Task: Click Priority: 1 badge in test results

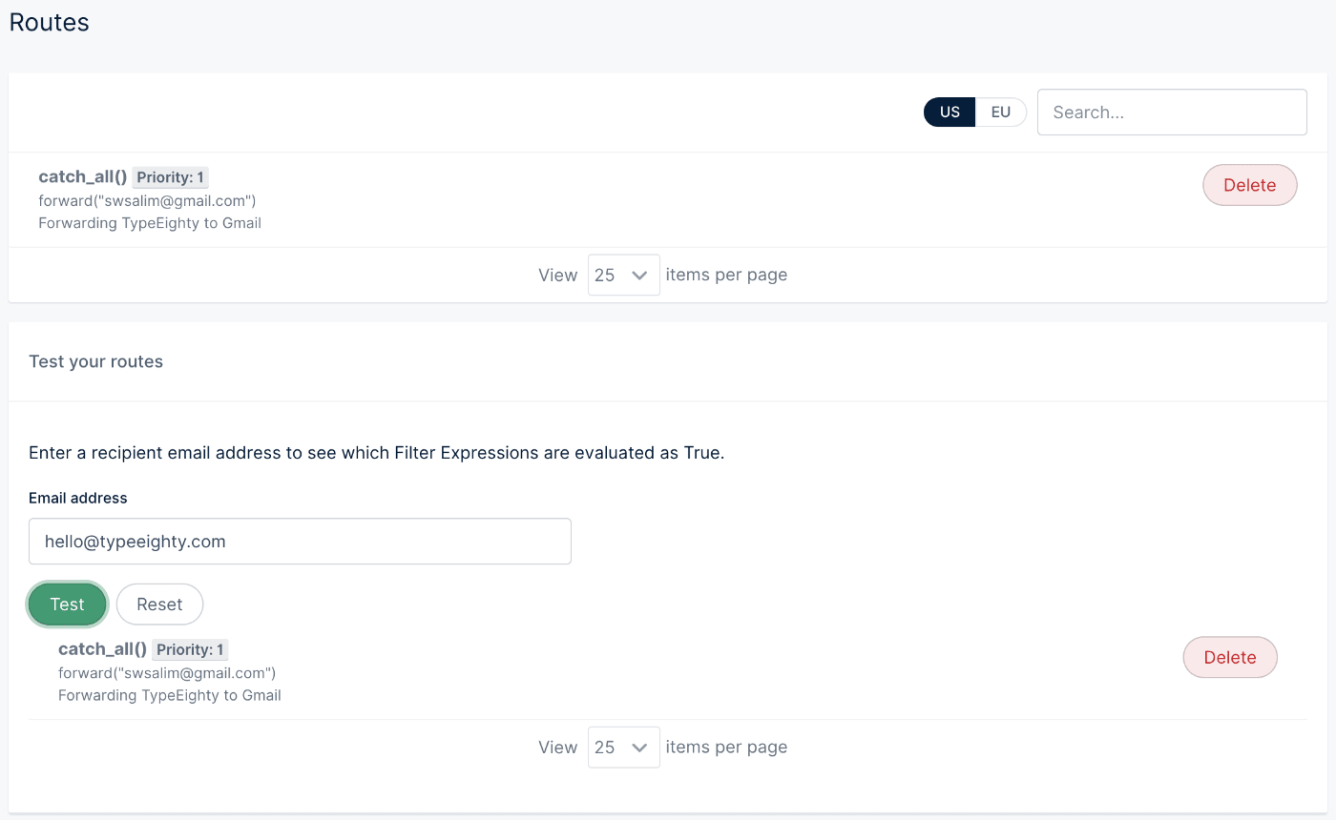Action: point(190,649)
